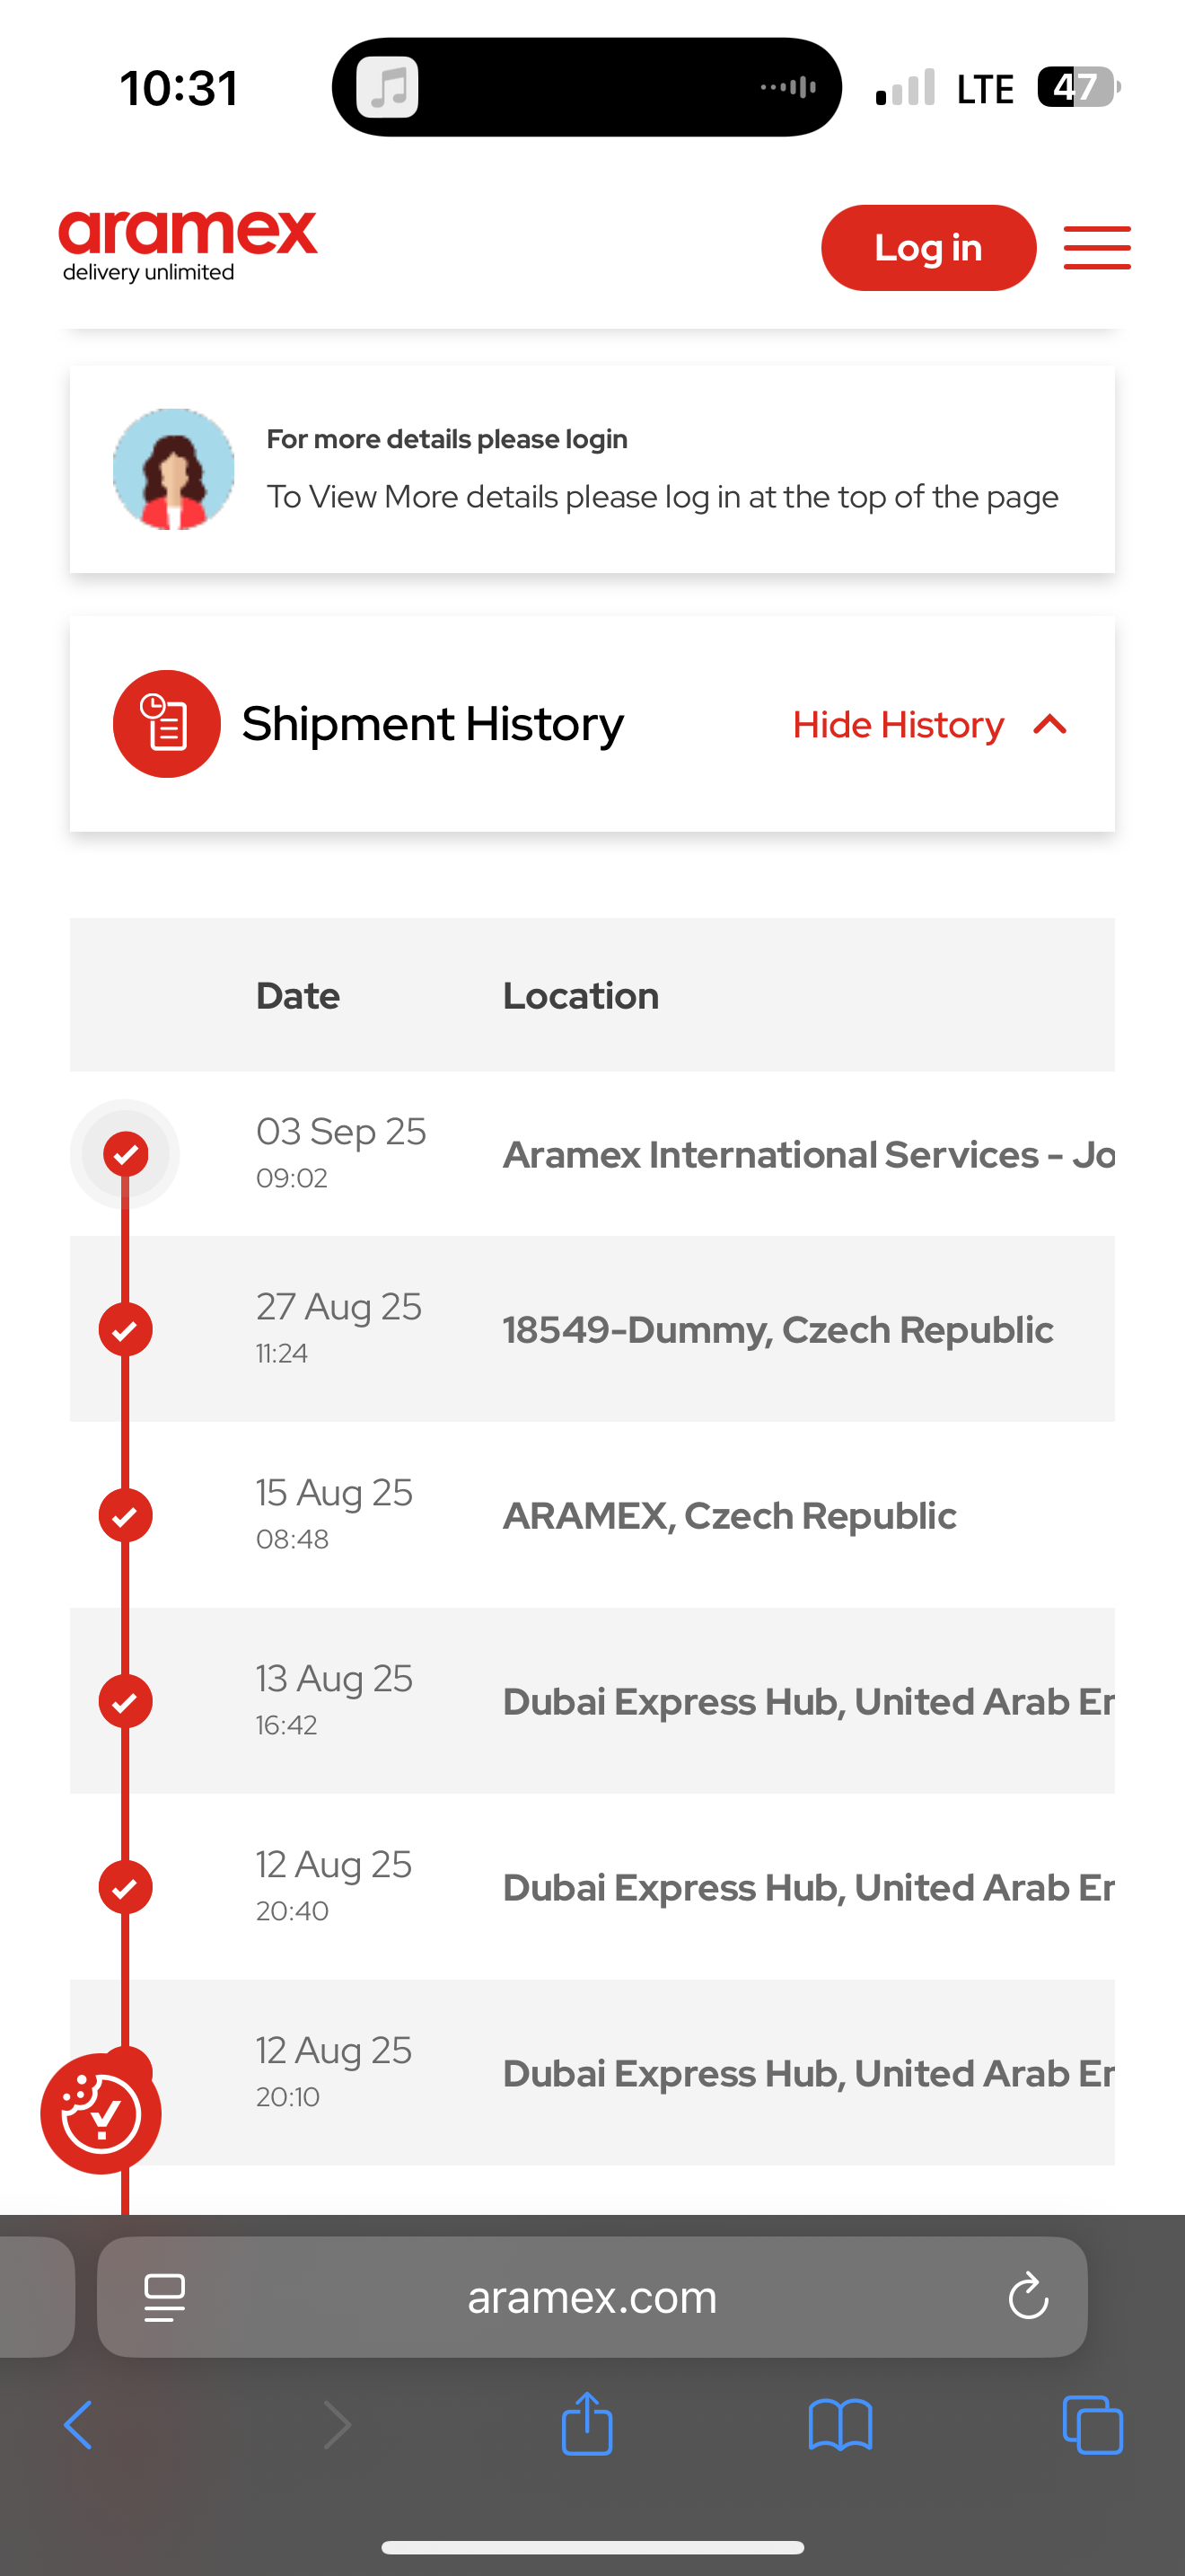
Task: Go back with Safari back arrow
Action: (78, 2425)
